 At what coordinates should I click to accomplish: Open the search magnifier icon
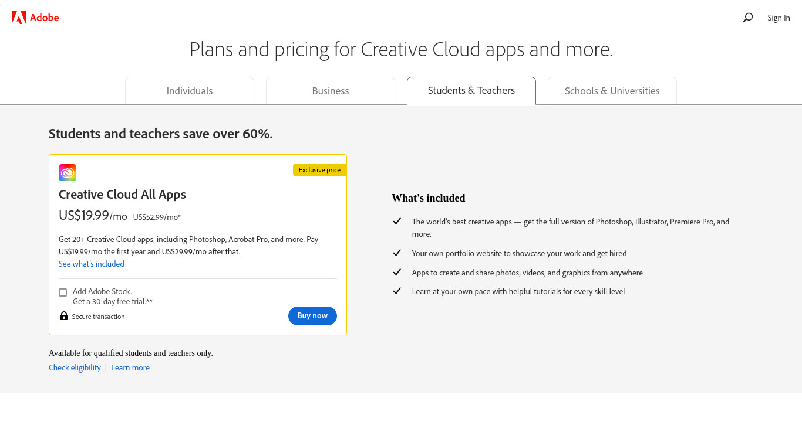pyautogui.click(x=747, y=18)
